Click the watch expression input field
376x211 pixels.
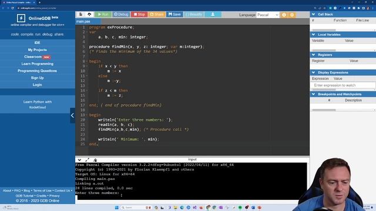(x=343, y=85)
